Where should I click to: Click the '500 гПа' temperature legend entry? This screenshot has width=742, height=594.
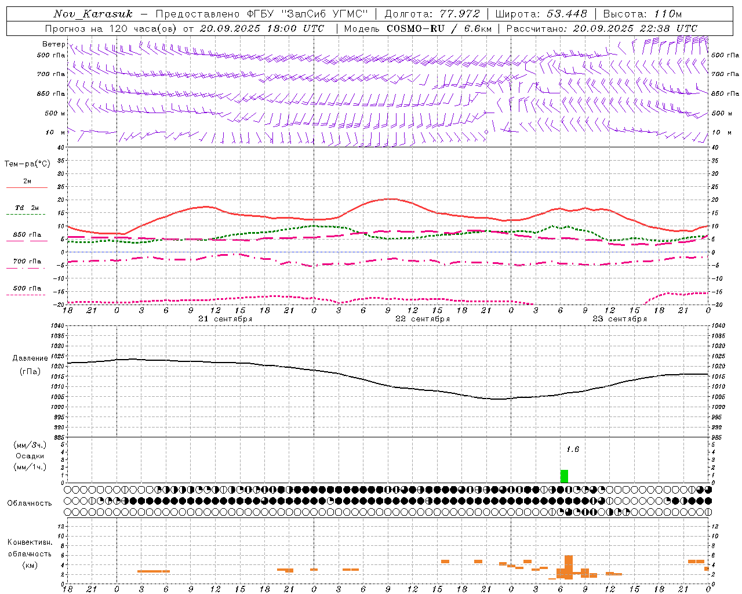click(27, 288)
